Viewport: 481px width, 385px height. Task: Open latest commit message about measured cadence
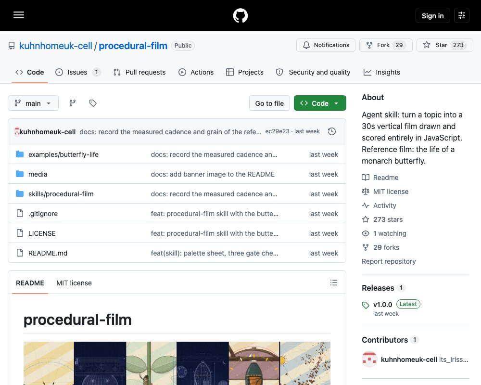point(170,132)
